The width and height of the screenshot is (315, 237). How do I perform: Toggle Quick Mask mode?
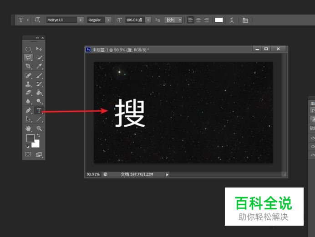point(28,154)
